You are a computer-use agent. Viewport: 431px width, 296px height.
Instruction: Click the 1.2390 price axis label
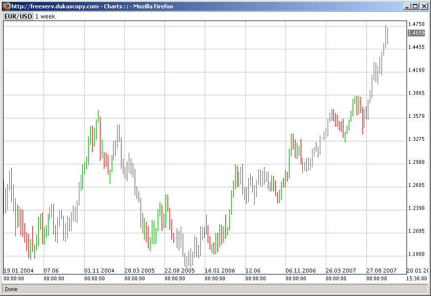point(416,208)
